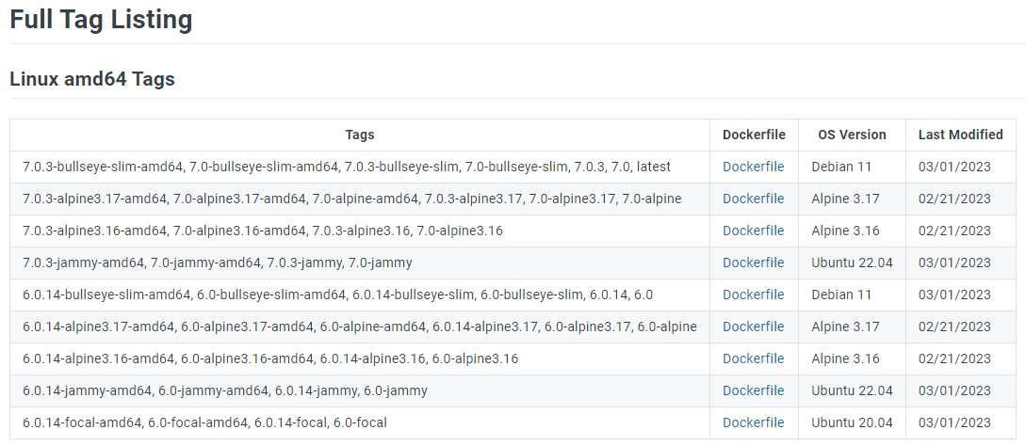Viewport: 1026px width, 446px height.
Task: Select the tags cell starting with 6.0.14-bullseye-slim-amd64
Action: coord(360,295)
